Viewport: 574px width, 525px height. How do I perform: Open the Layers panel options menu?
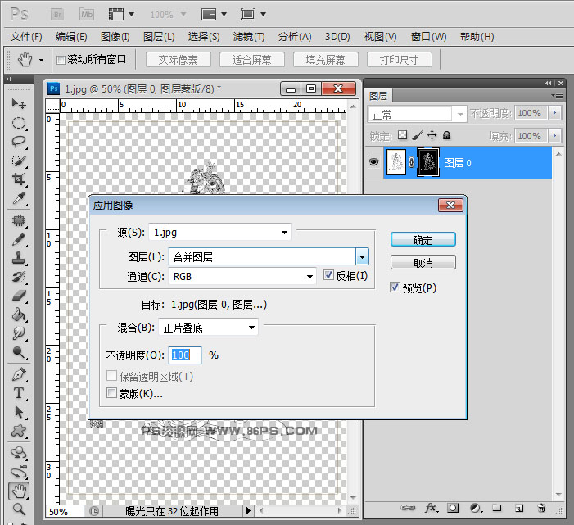(557, 96)
